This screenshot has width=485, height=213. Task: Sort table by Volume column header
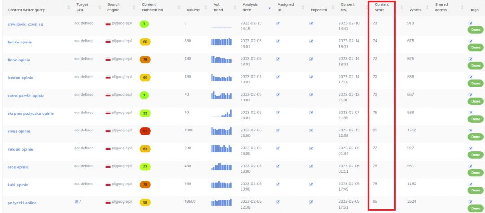(x=193, y=10)
